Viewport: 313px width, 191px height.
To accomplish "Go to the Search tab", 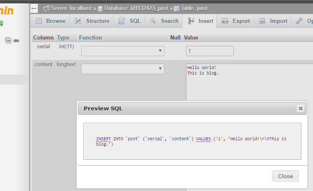I will tap(164, 21).
